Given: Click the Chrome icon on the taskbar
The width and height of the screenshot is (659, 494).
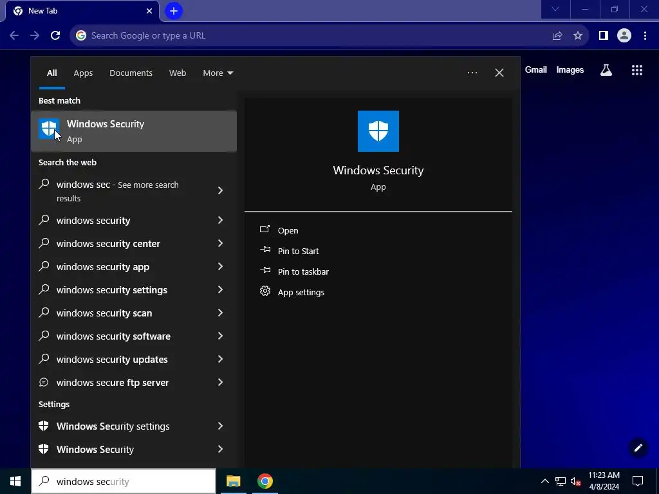Looking at the screenshot, I should click(x=265, y=481).
